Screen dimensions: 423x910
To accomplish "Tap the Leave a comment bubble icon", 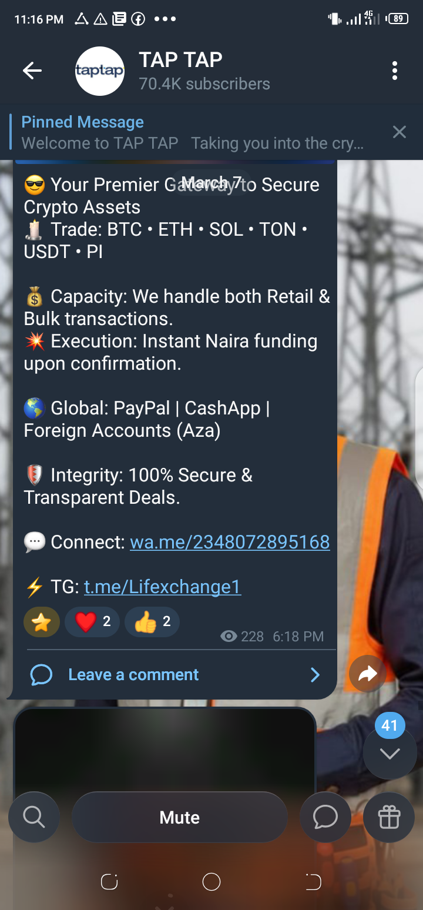I will click(42, 675).
